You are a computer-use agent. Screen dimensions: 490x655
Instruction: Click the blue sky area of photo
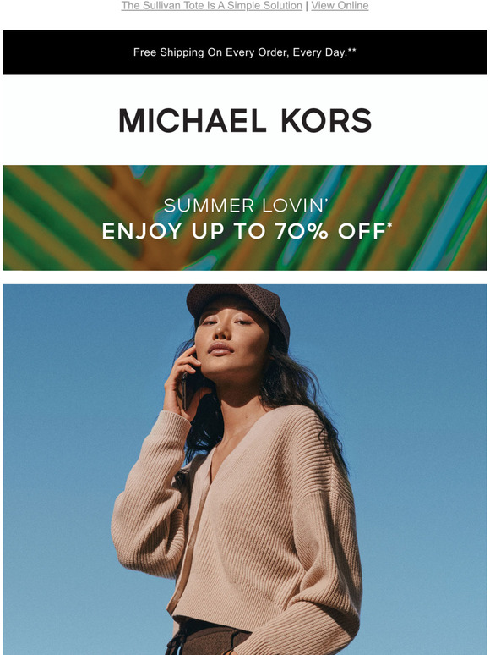coord(417,418)
